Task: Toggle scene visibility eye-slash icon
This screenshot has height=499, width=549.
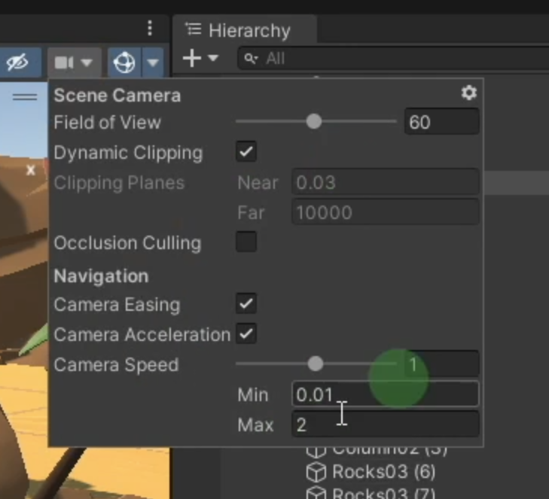Action: [x=17, y=62]
